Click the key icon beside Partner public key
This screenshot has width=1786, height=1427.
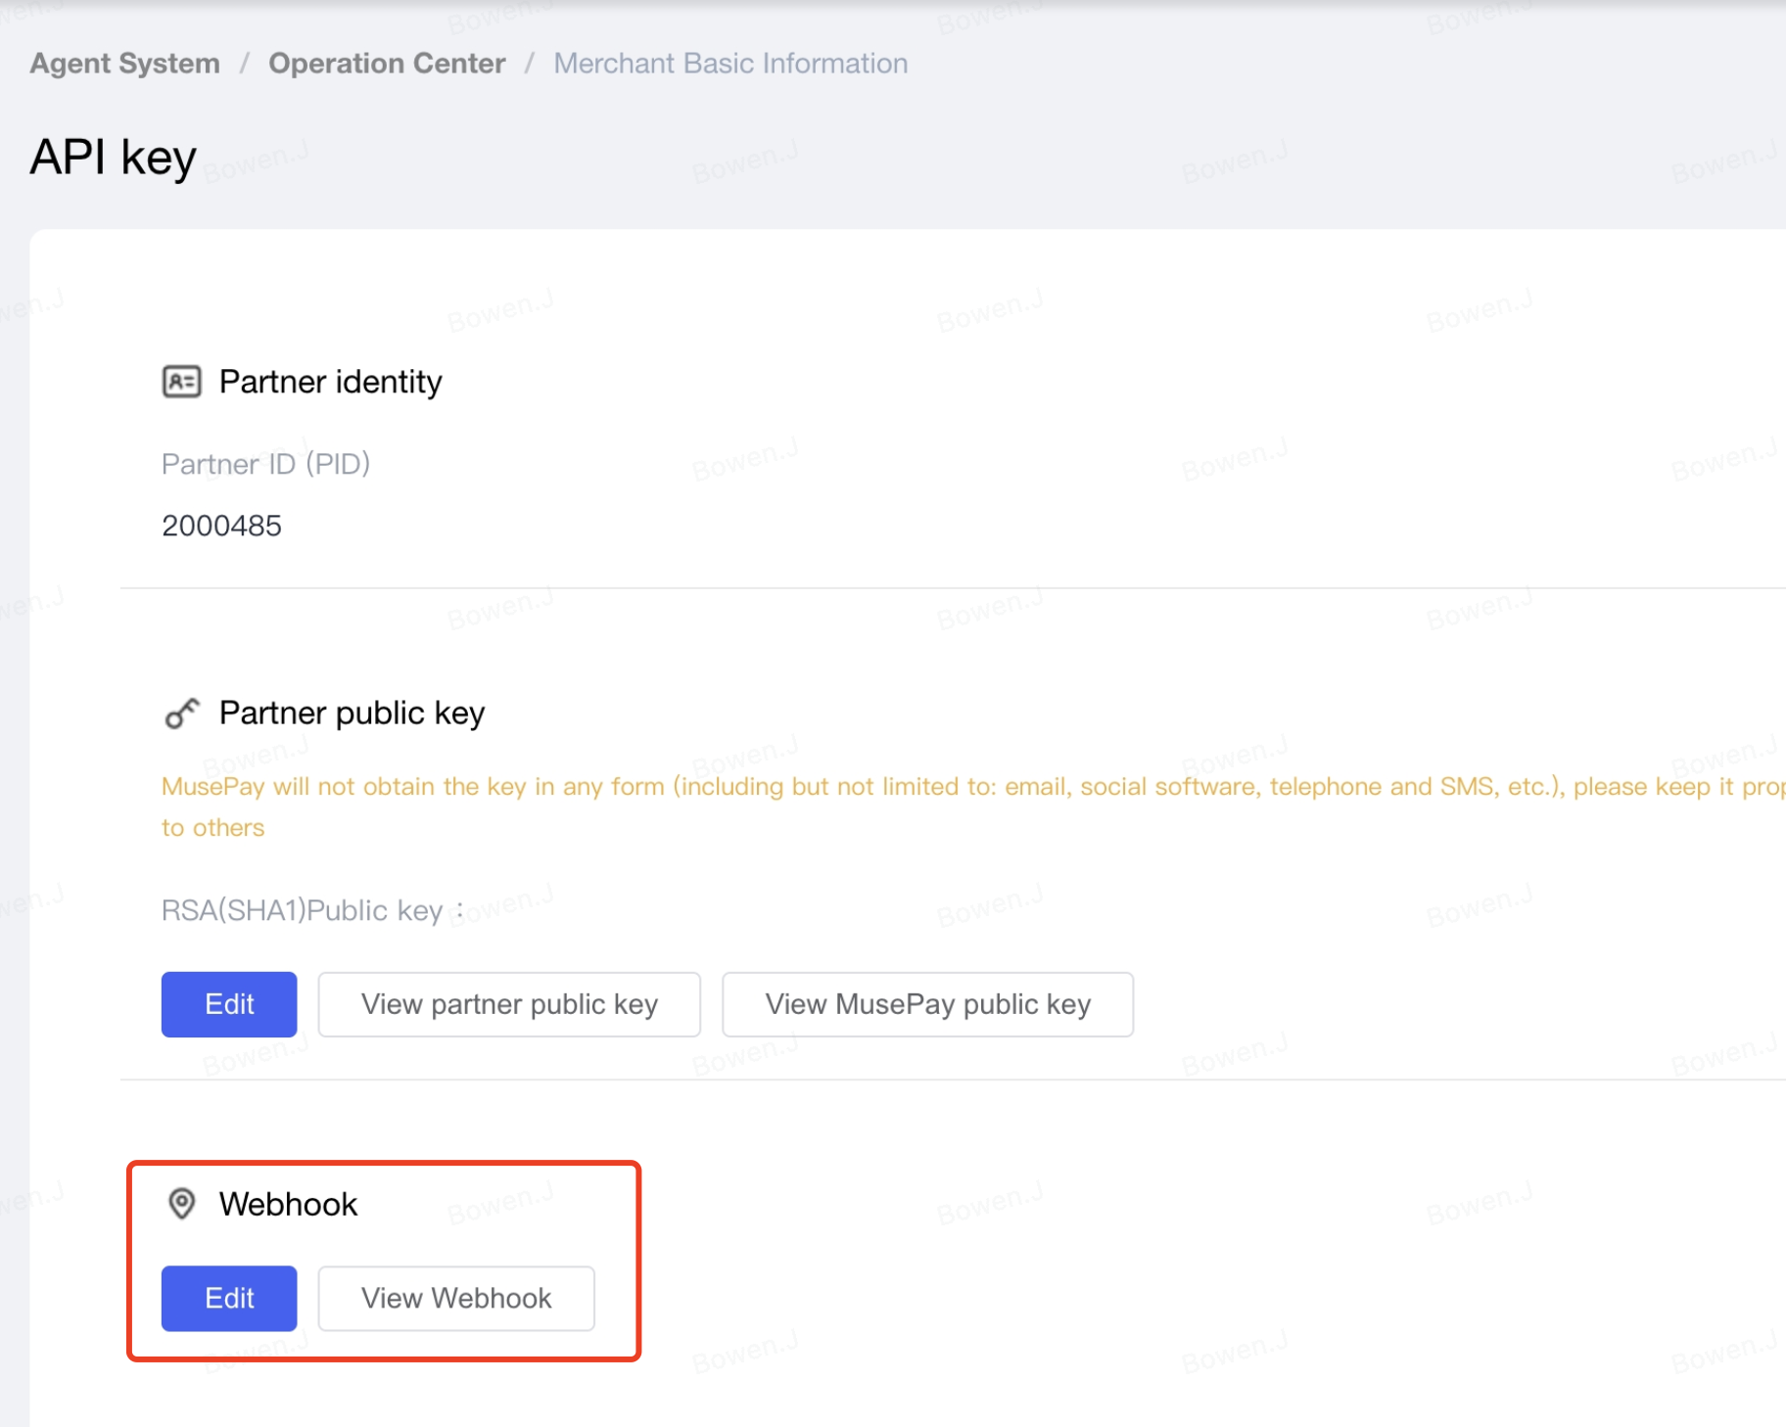[x=181, y=713]
